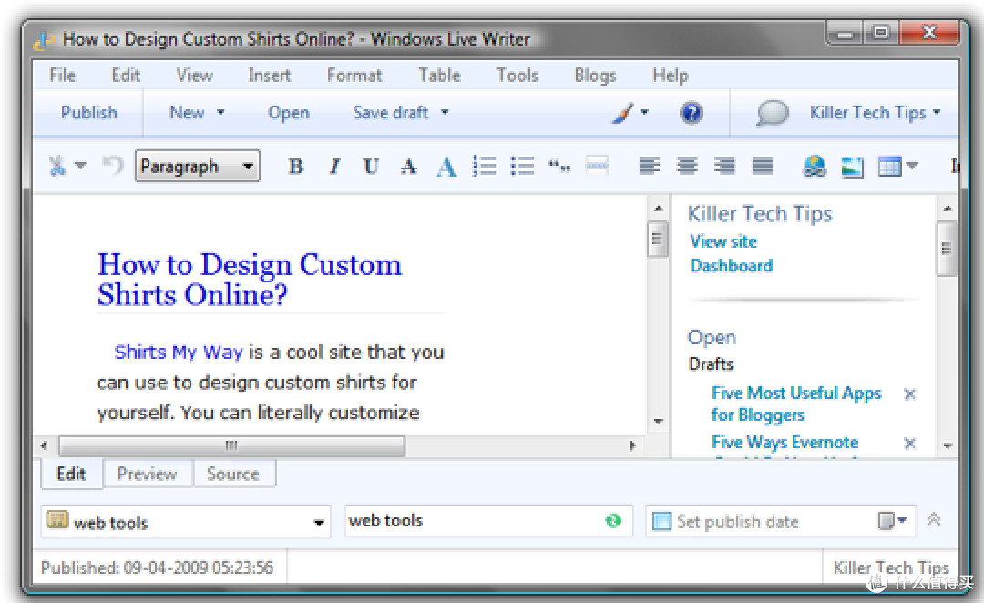The width and height of the screenshot is (984, 603).
Task: Click the Open toolbar button
Action: [x=289, y=113]
